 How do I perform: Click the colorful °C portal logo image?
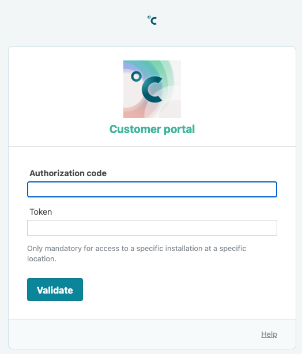tap(152, 89)
